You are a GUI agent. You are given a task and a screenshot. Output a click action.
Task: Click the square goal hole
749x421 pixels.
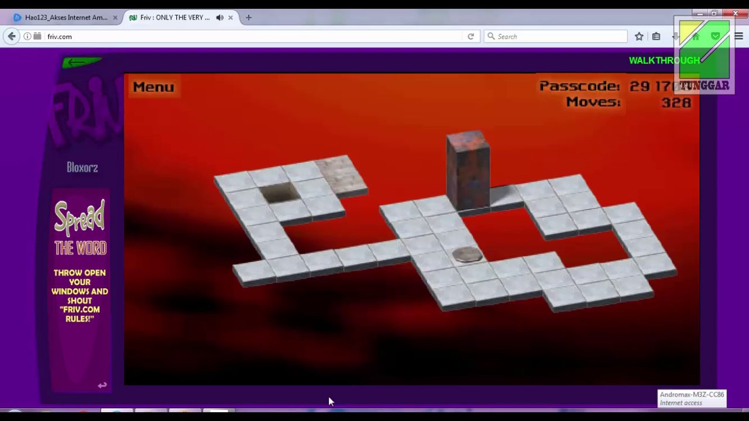pos(279,192)
